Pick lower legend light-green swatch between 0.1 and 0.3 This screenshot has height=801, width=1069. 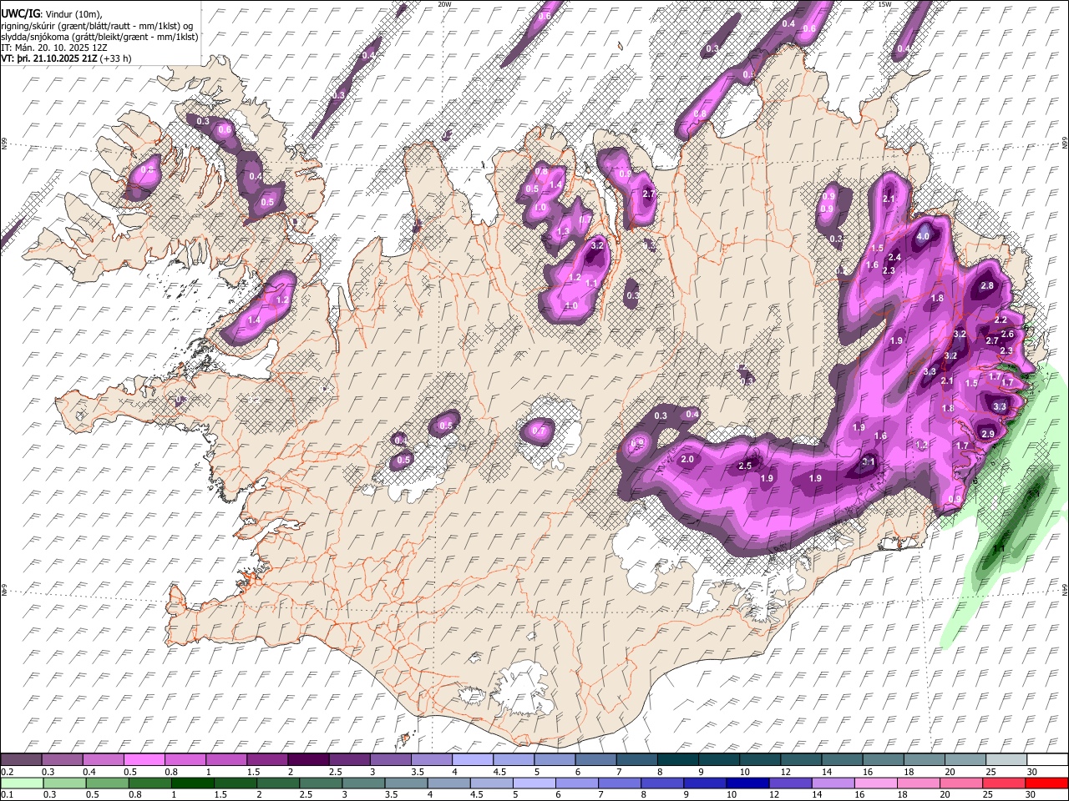point(21,783)
